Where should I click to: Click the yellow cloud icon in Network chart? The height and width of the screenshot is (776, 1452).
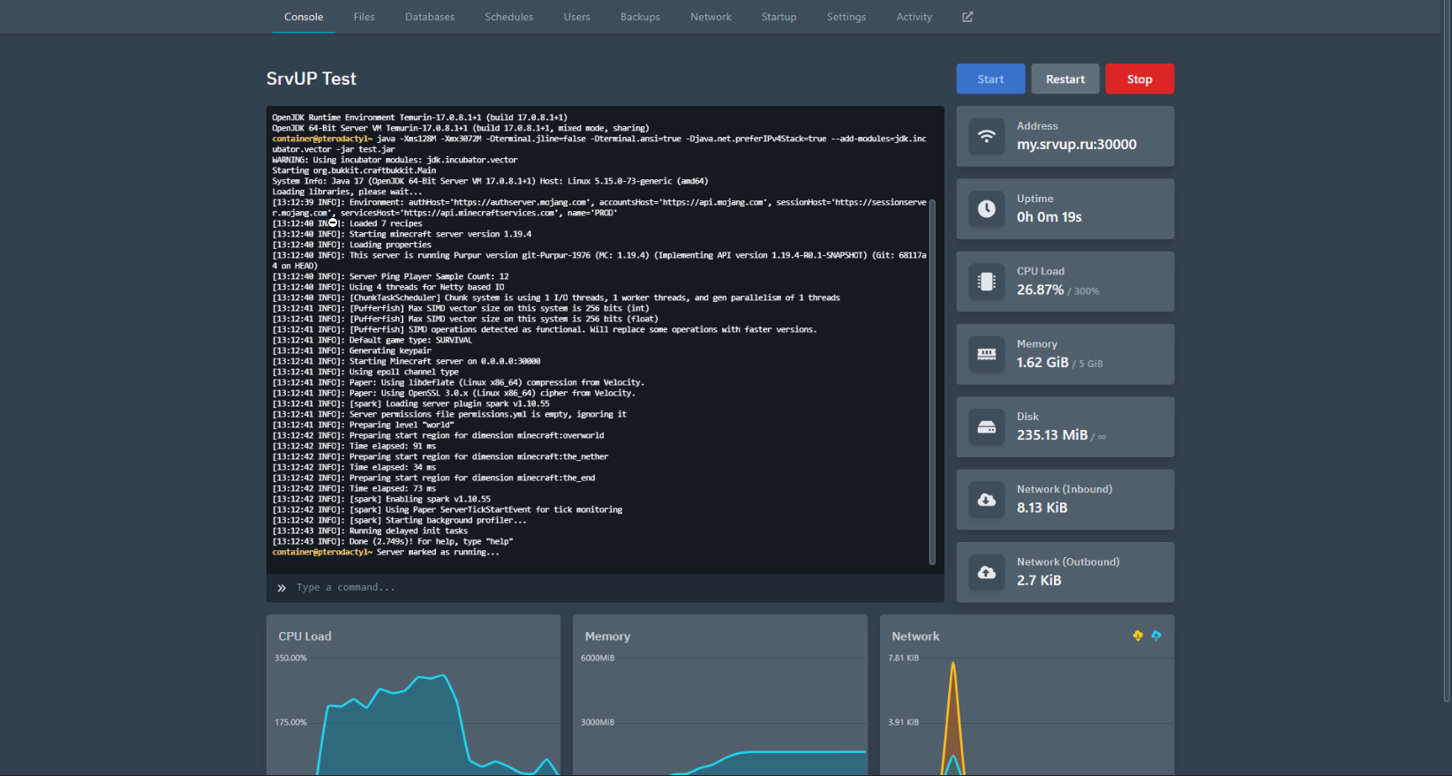[1138, 636]
